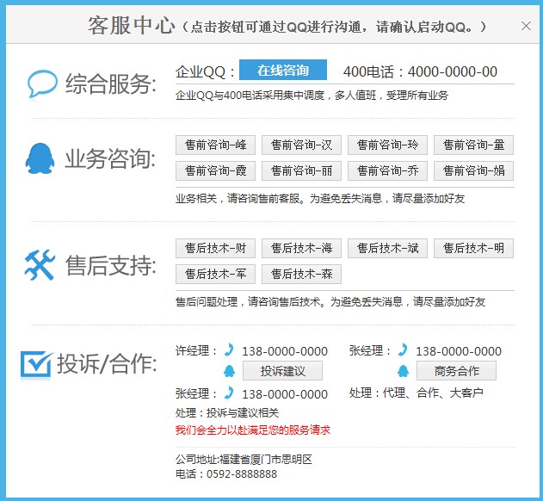Open chat with 售前咨询-量

click(473, 145)
